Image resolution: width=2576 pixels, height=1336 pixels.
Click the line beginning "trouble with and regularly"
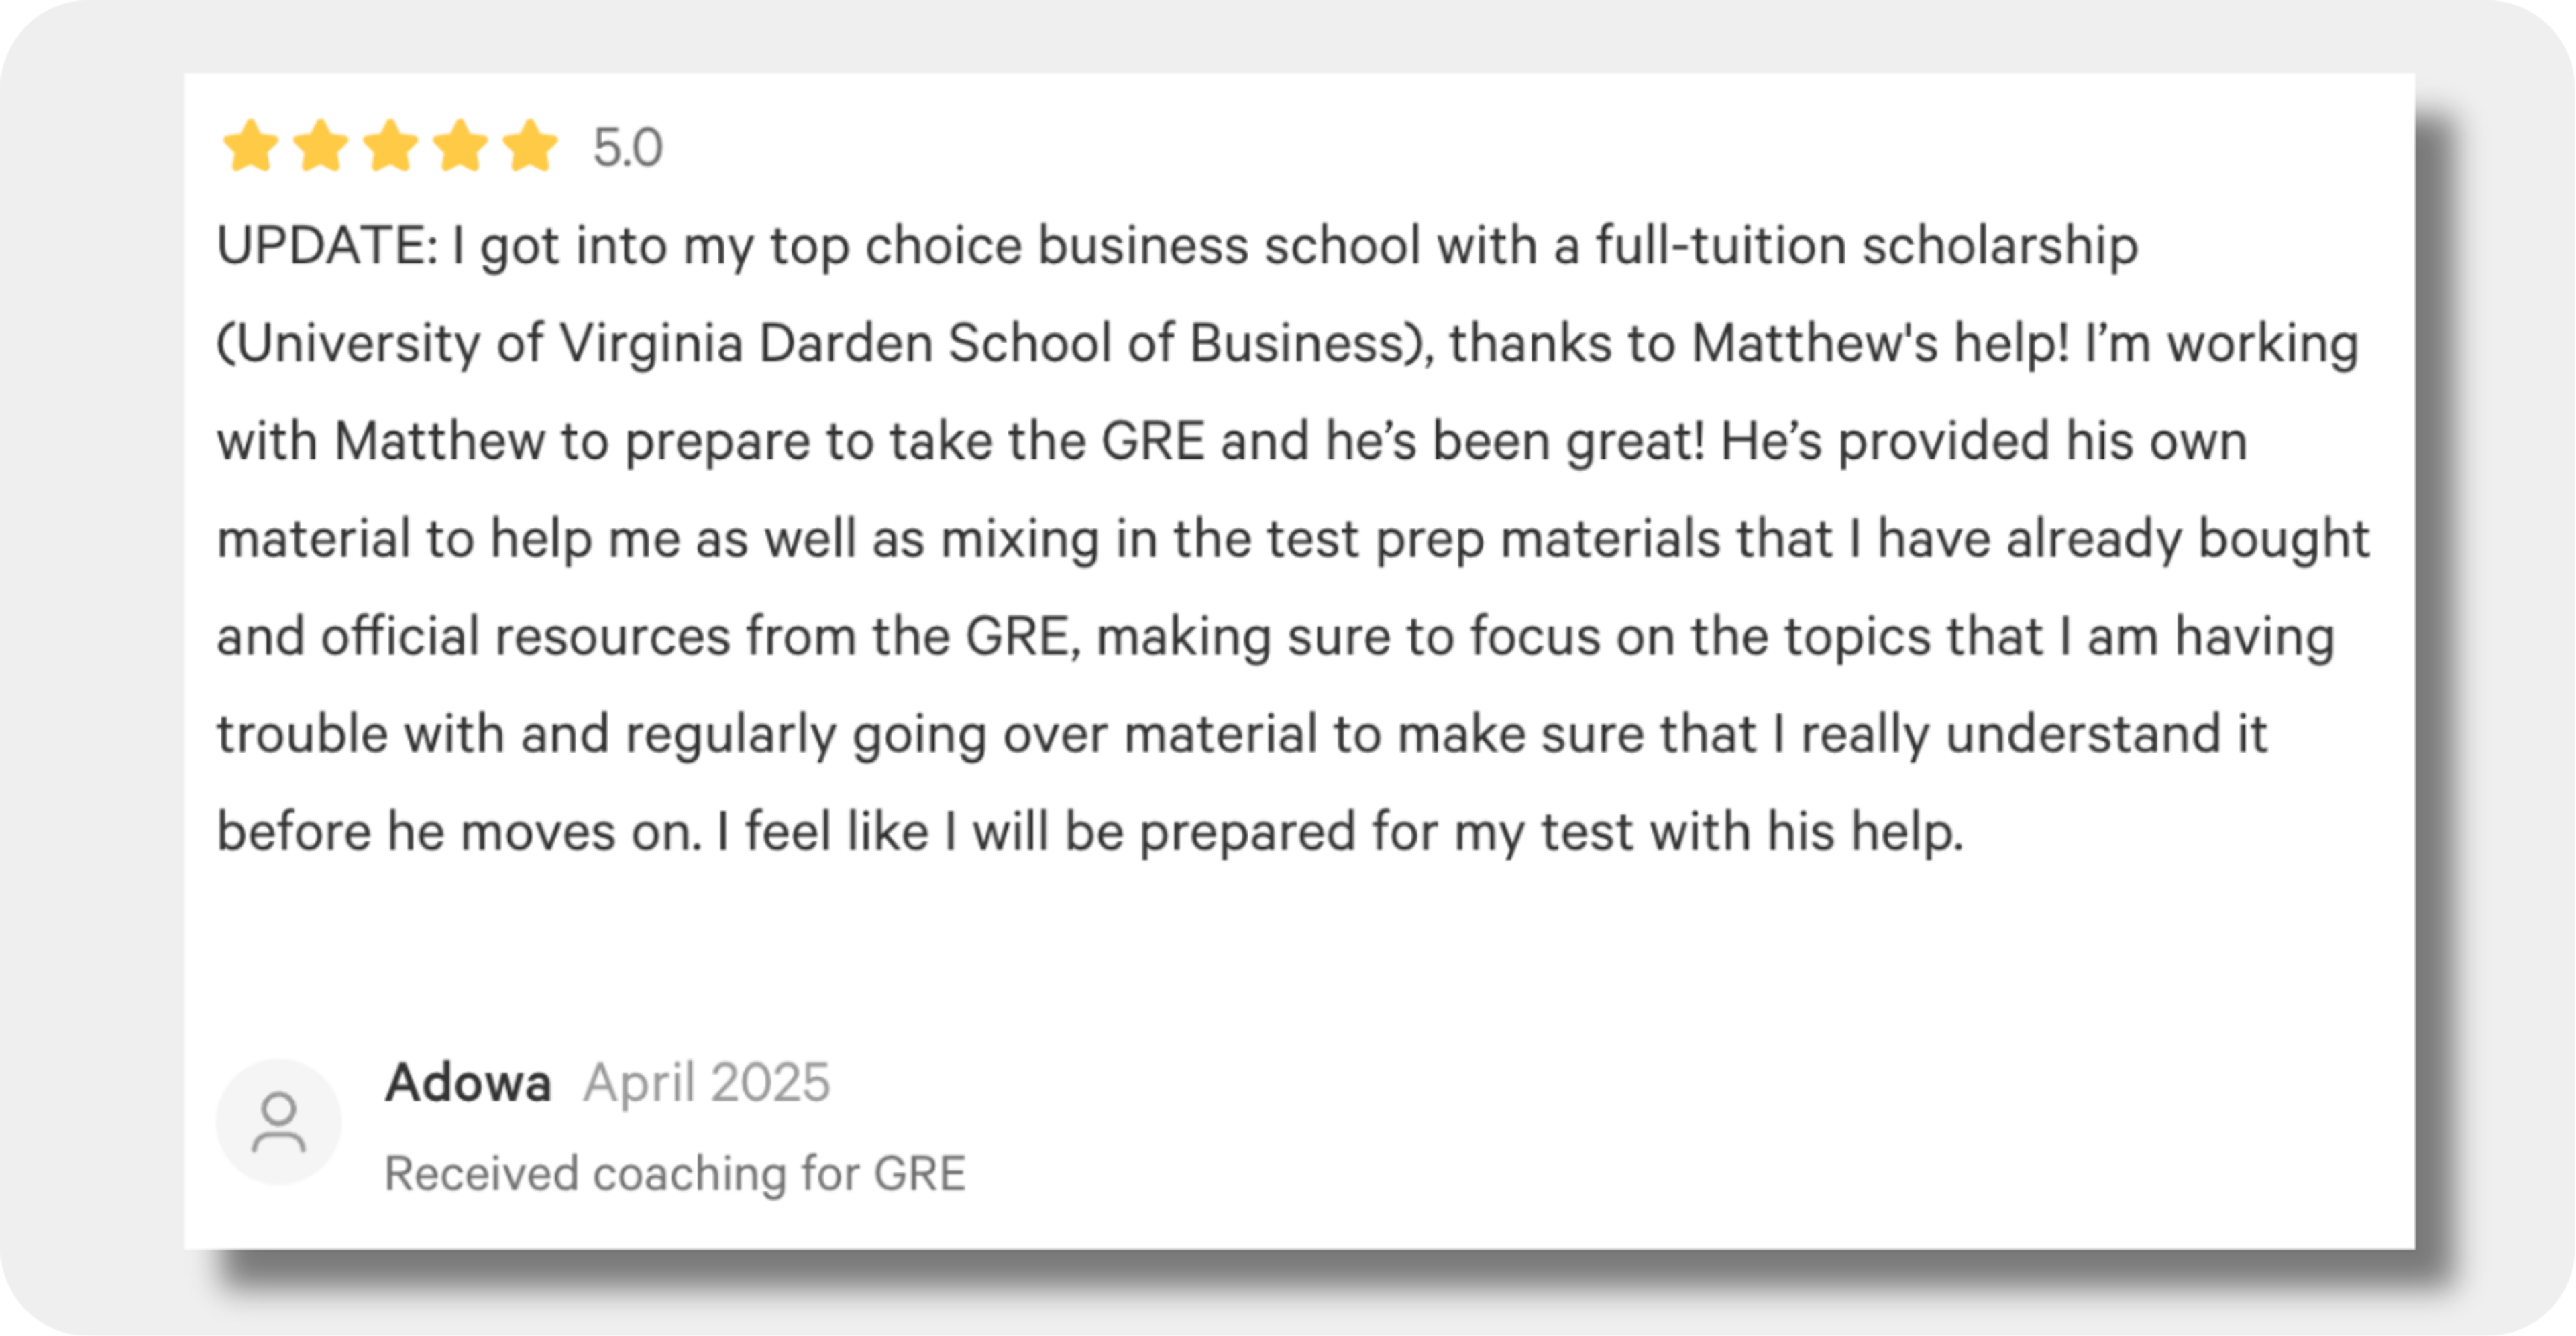click(1242, 735)
